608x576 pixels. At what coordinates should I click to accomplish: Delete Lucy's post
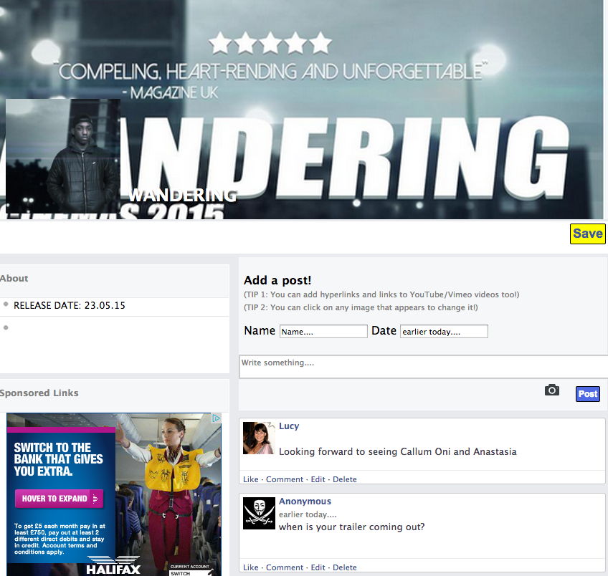coord(345,479)
